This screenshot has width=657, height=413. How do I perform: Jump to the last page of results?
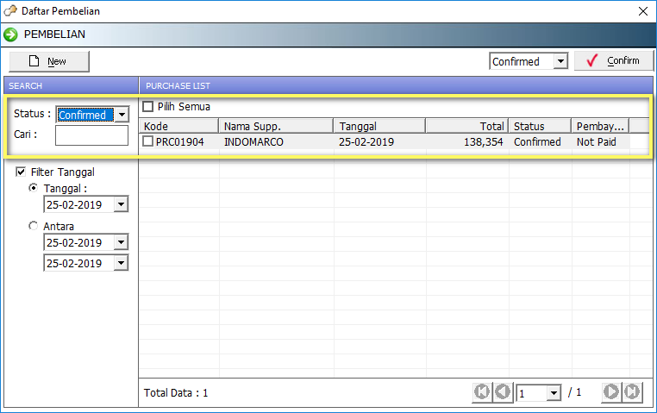(x=632, y=392)
